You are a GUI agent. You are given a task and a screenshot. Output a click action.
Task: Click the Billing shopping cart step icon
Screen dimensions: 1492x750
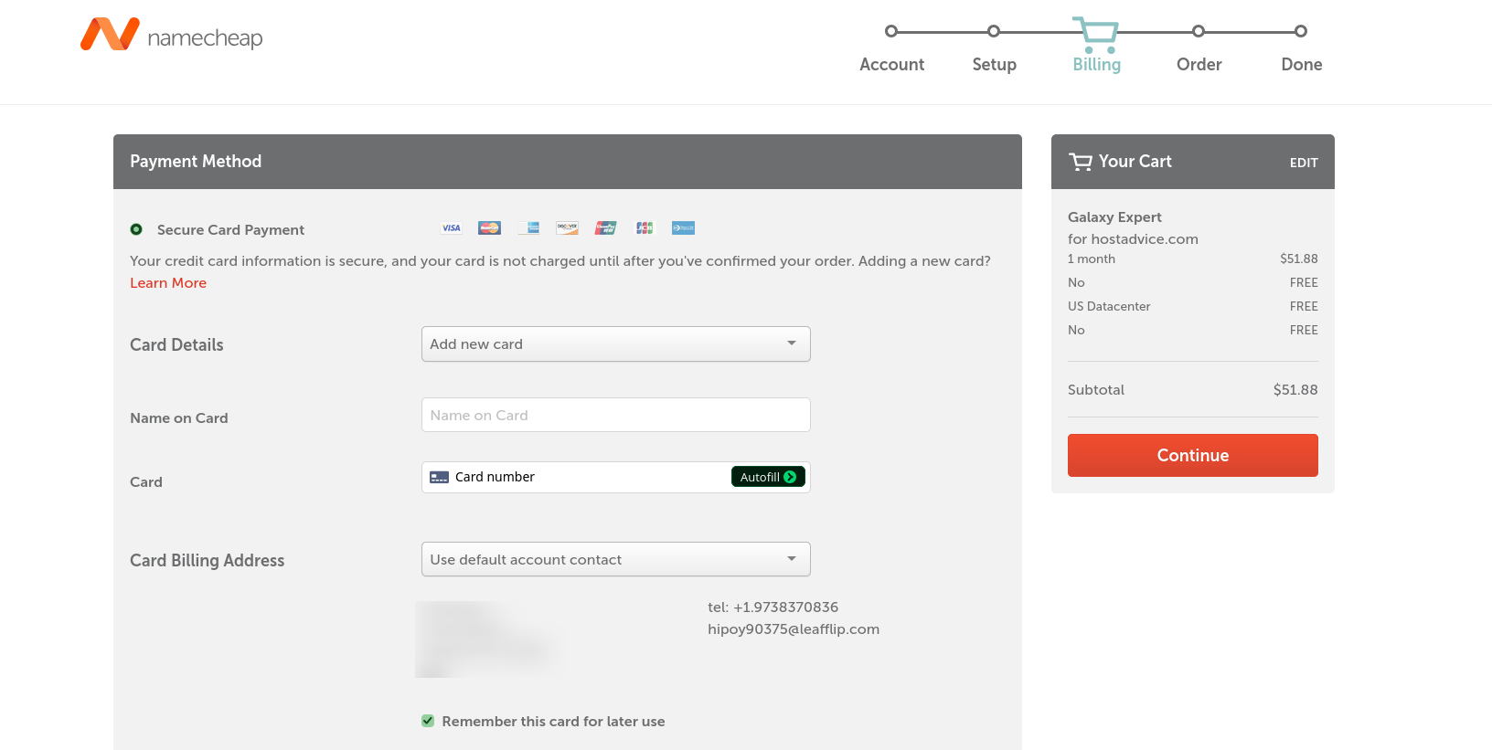(1096, 35)
